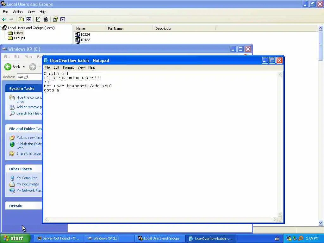Open the File menu in Notepad
The width and height of the screenshot is (324, 243).
[x=47, y=67]
